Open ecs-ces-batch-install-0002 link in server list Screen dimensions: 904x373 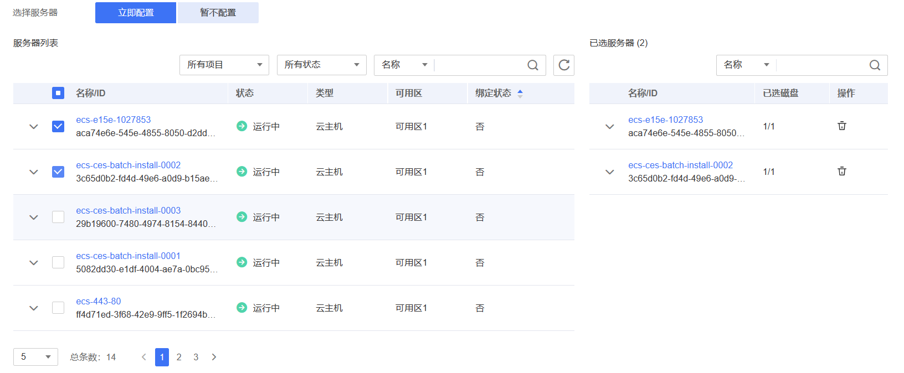pyautogui.click(x=129, y=165)
